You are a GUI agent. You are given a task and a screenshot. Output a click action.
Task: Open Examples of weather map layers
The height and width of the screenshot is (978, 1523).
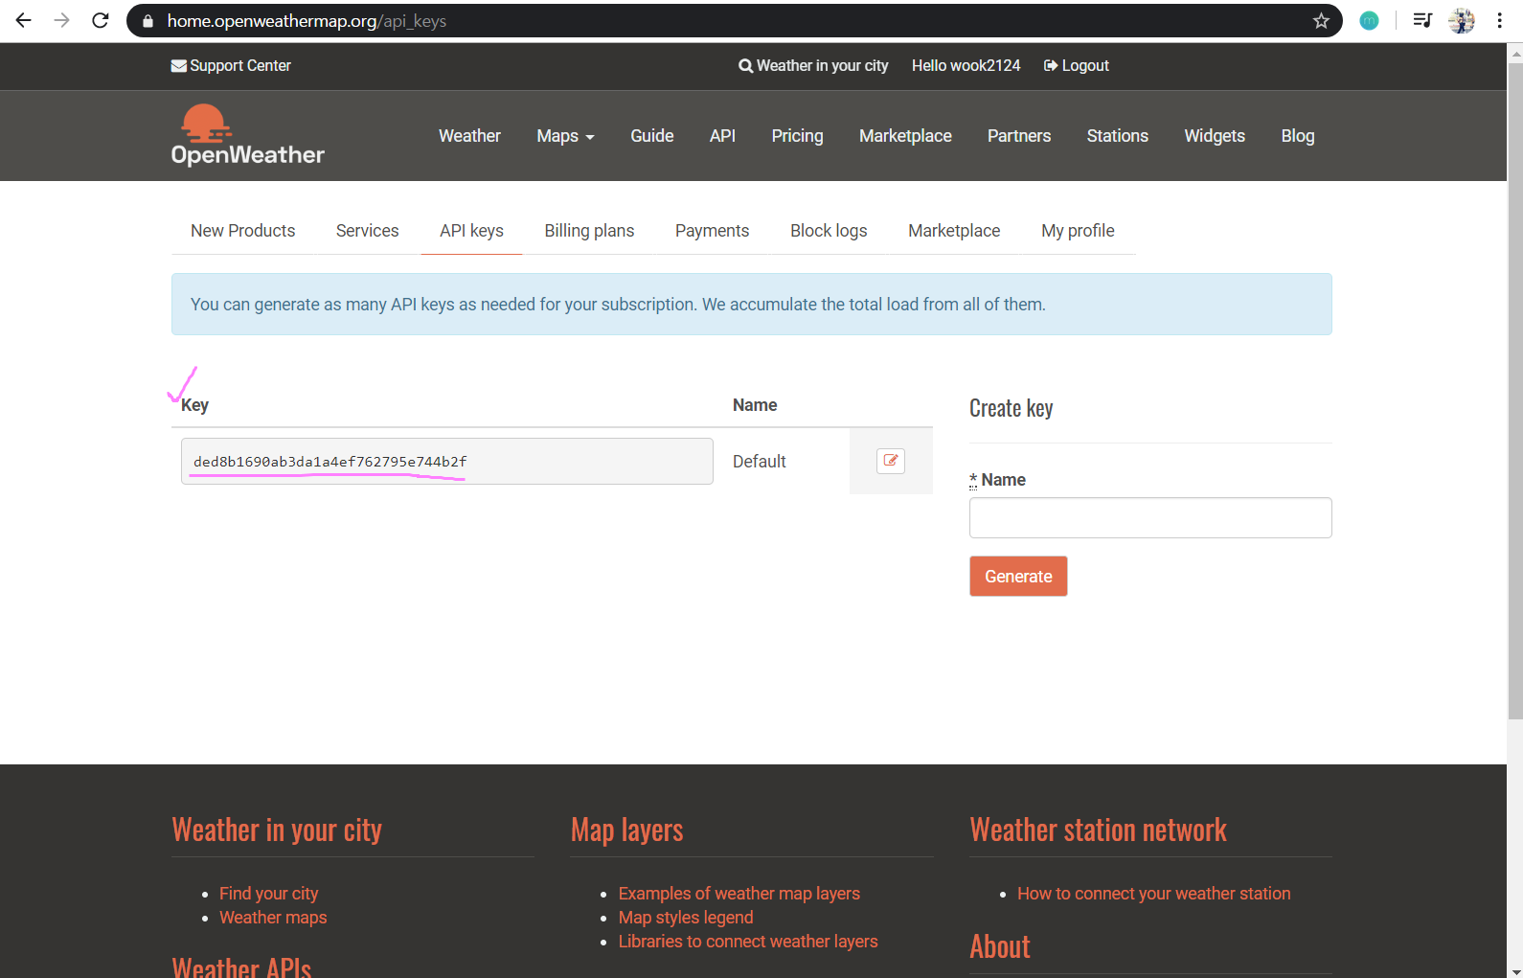739,894
